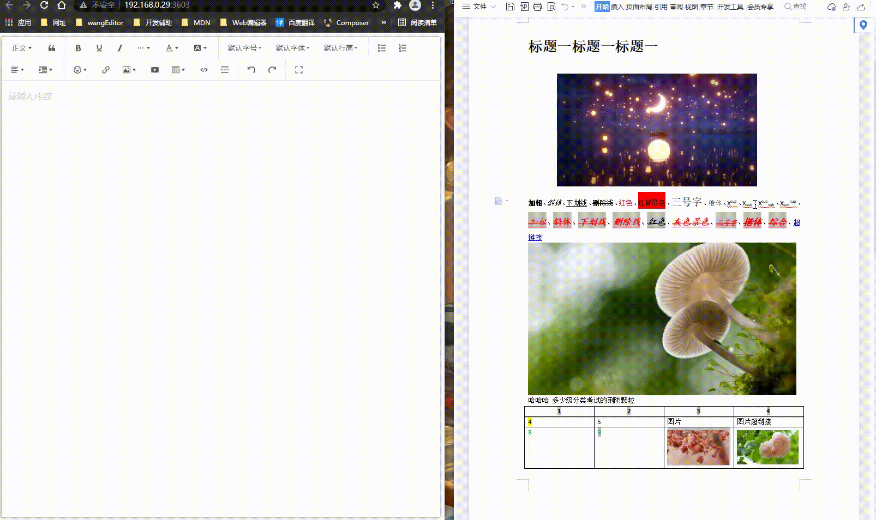Open print preview in WPS

(551, 7)
